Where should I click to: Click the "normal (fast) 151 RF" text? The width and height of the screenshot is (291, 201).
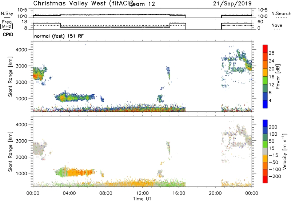[x=59, y=36]
